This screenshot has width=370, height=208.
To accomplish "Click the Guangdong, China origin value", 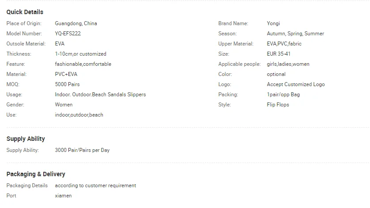I will click(76, 23).
